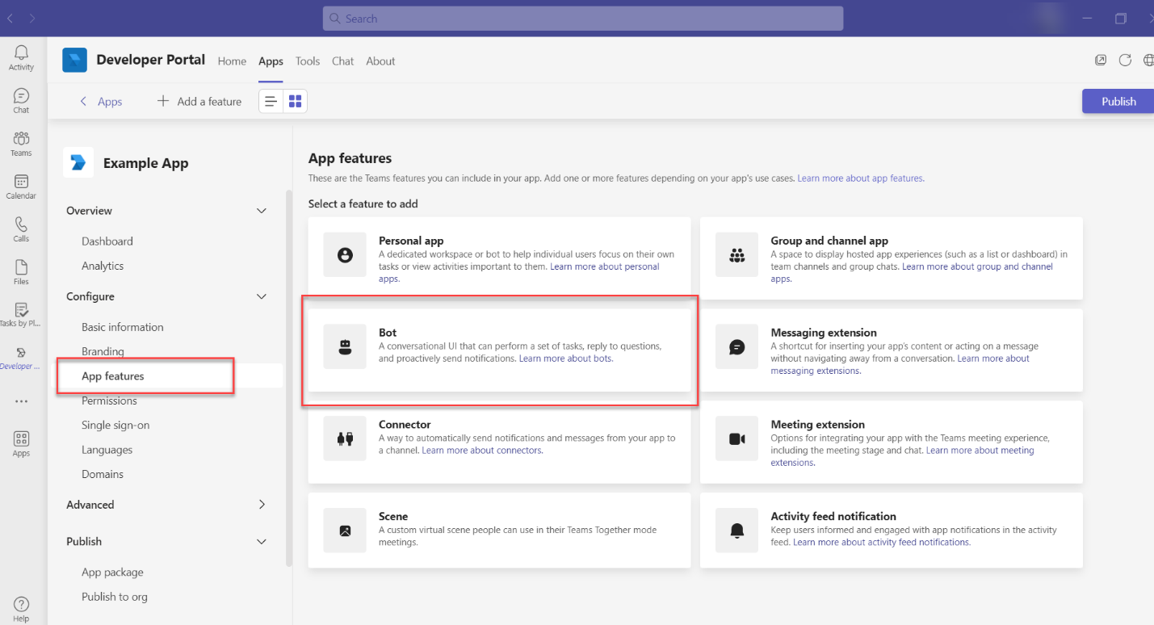The height and width of the screenshot is (625, 1154).
Task: Select Permissions in the sidebar
Action: (109, 401)
